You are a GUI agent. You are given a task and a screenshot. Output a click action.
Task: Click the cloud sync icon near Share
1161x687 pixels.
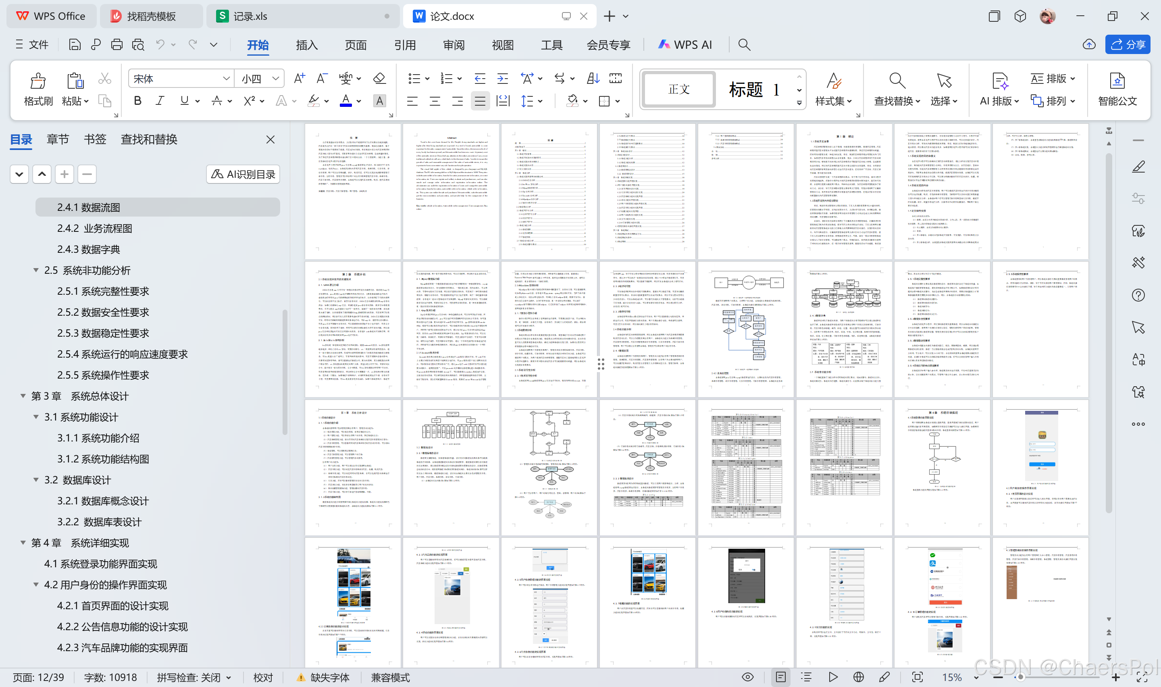(x=1089, y=44)
